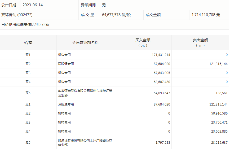Open the 华泰证券常州东横街证券营业部 entry
The height and width of the screenshot is (149, 230).
pyautogui.click(x=85, y=93)
